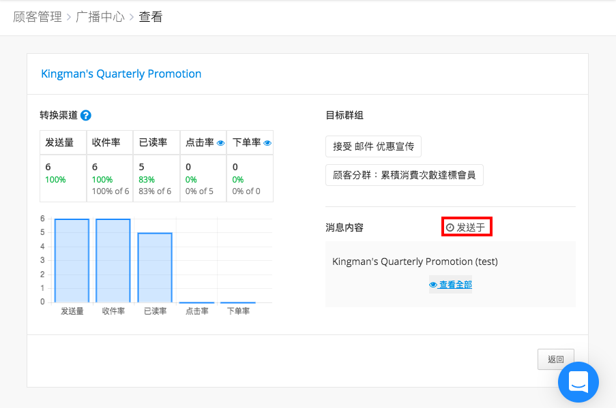Screen dimensions: 616x408
Task: Click the 已读率 column header cell
Action: tap(156, 142)
